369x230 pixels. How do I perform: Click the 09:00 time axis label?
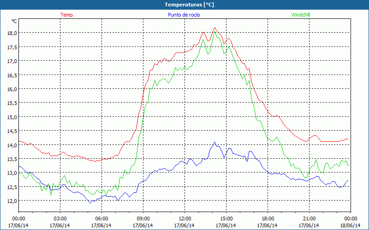(x=143, y=218)
